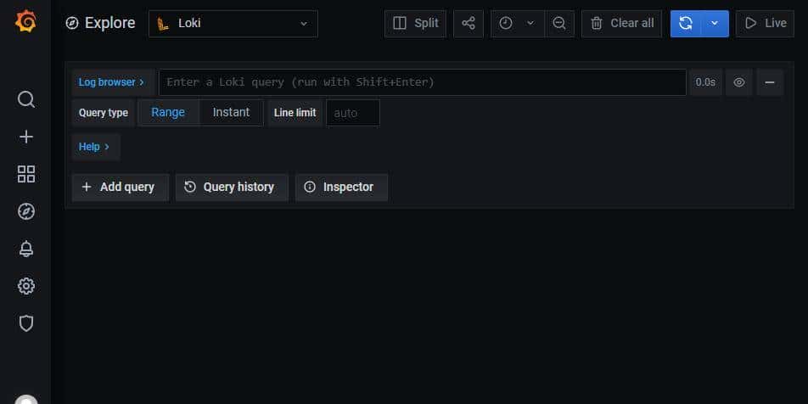Click the Explore page title
The image size is (808, 404).
coord(109,23)
